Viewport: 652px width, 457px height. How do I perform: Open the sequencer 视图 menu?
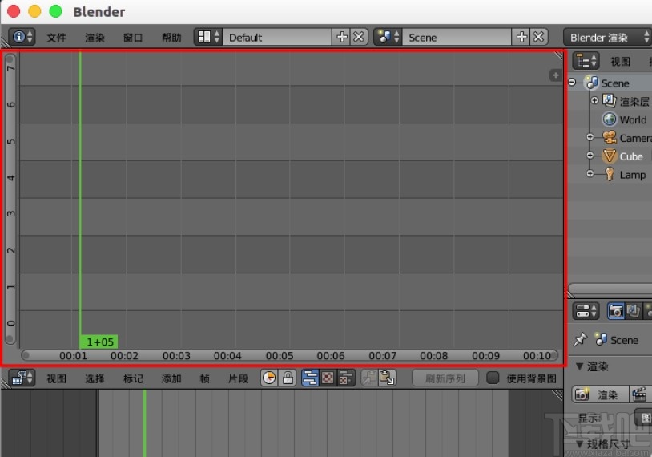[x=56, y=378]
